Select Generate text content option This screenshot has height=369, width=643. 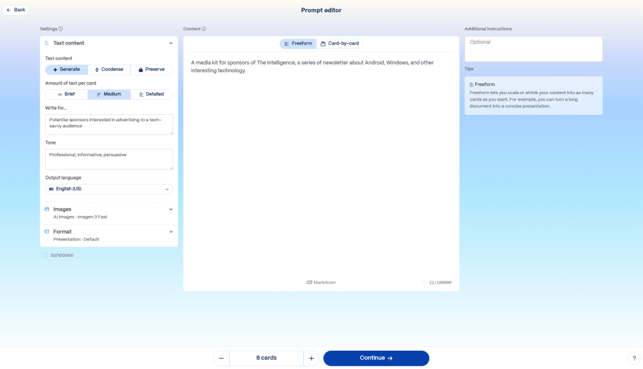point(67,70)
